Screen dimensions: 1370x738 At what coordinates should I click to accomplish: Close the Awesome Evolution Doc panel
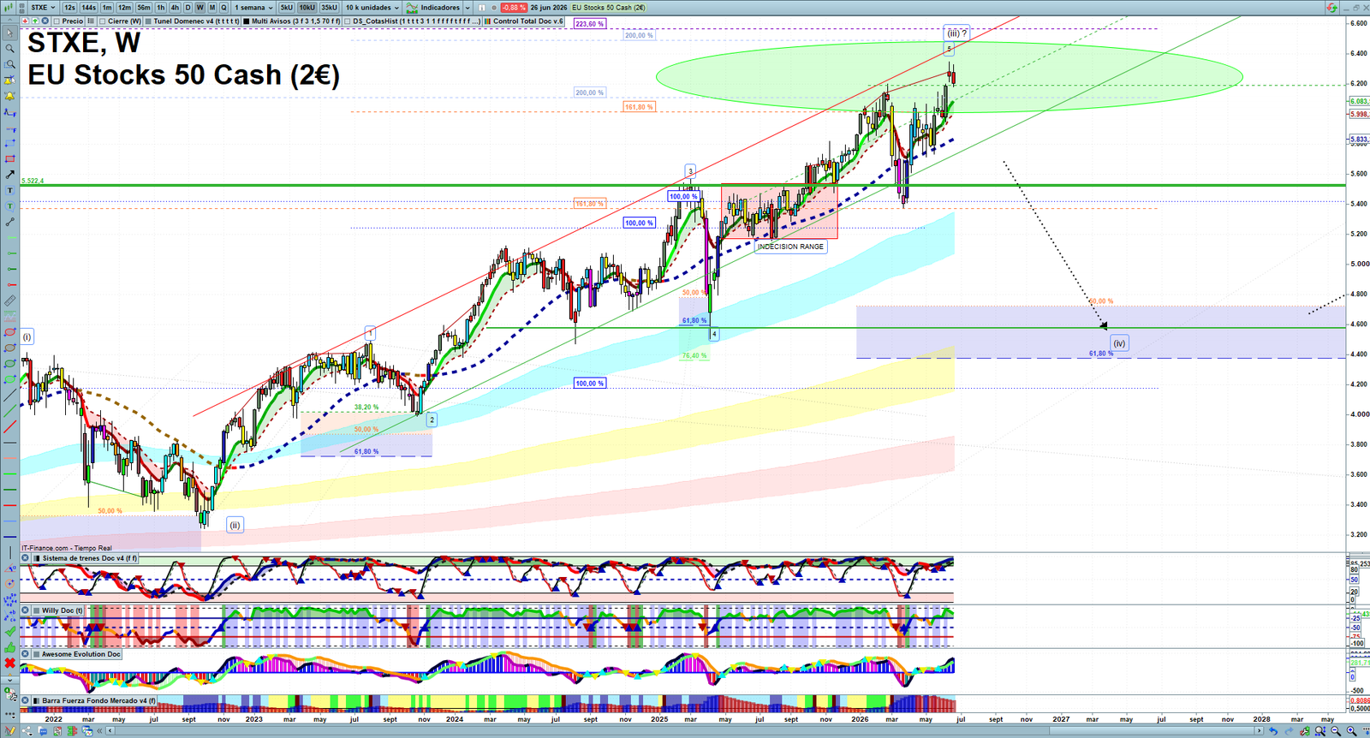(26, 654)
